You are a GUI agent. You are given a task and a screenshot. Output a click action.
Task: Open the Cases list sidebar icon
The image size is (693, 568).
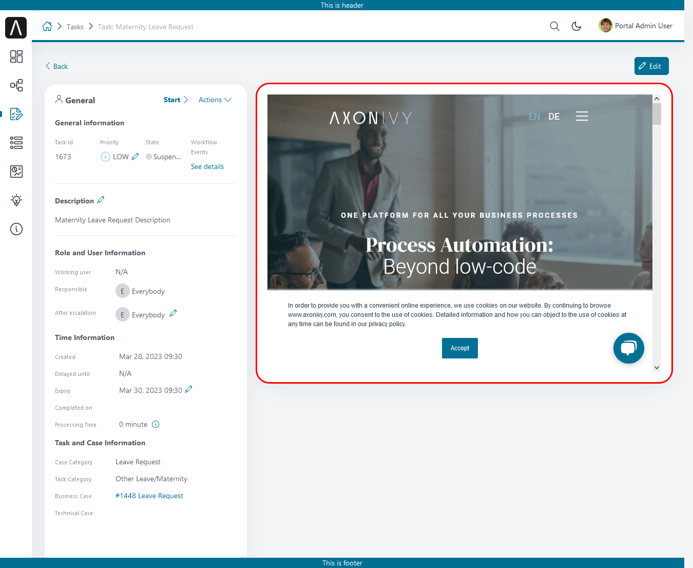[16, 143]
